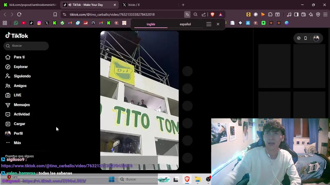Open the first Kick bookmark
330x185 pixels.
(55, 23)
